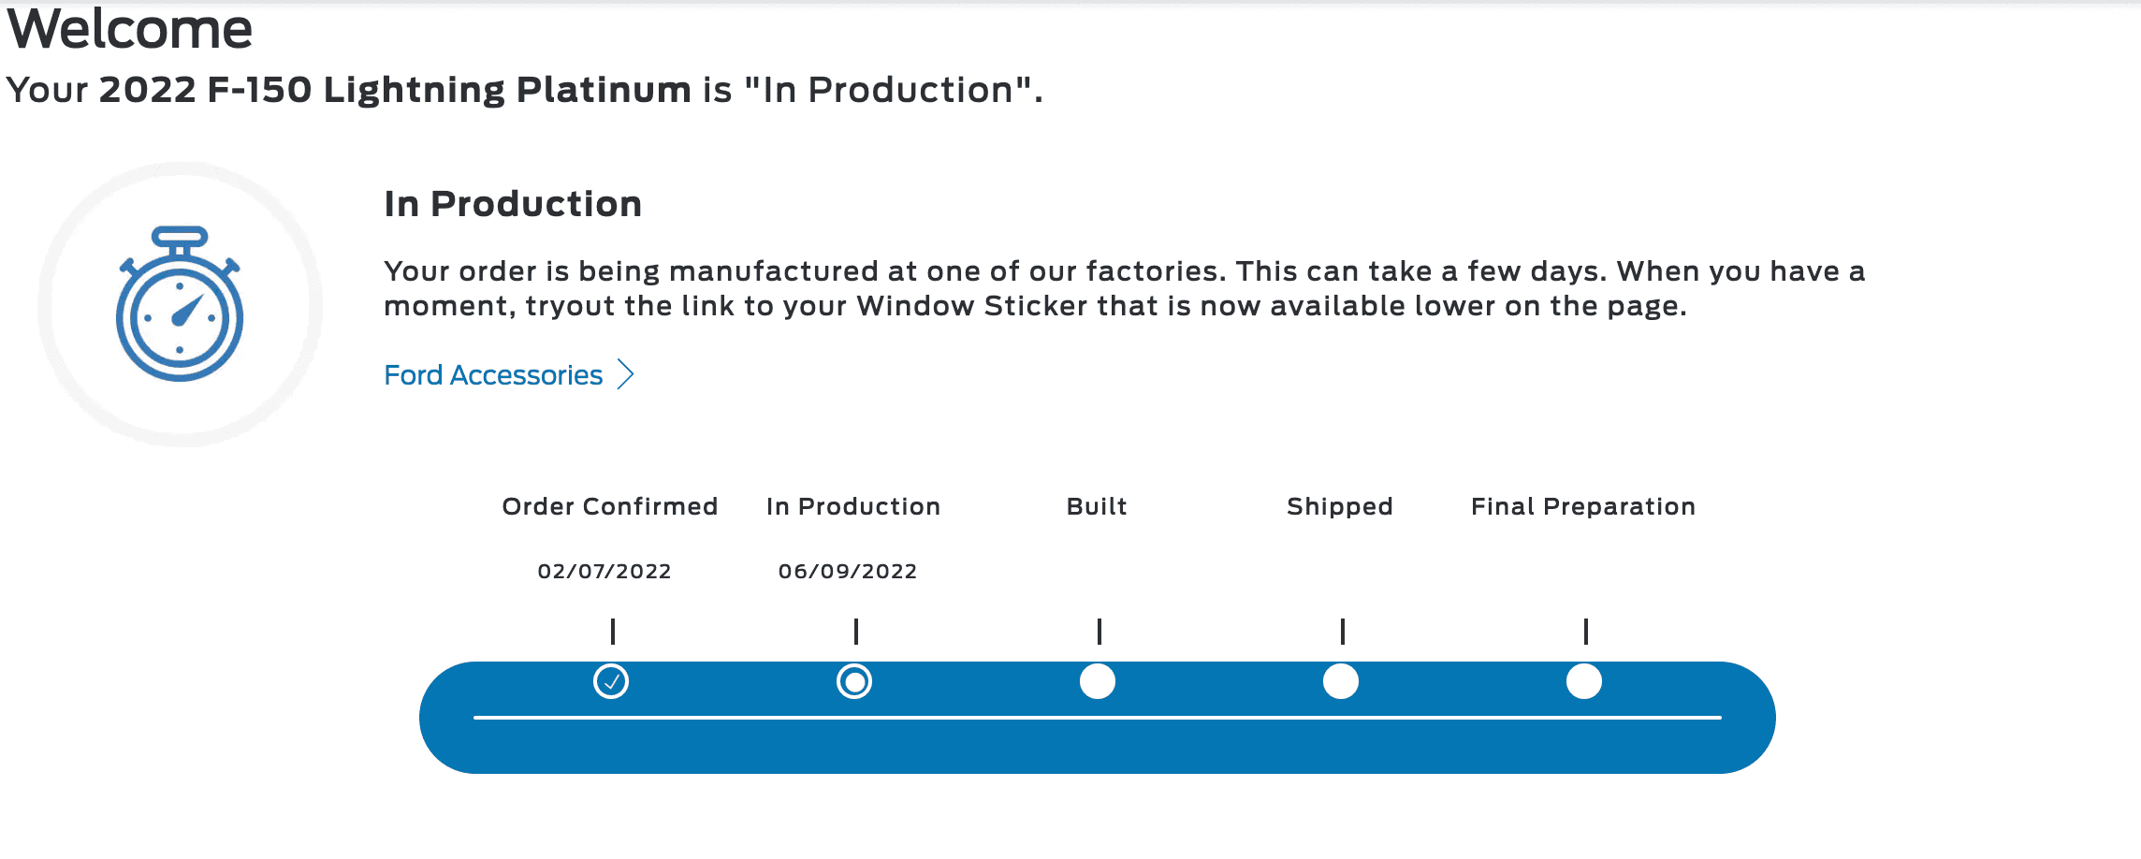
Task: Click the tick mark above Built circle
Action: pyautogui.click(x=1100, y=632)
